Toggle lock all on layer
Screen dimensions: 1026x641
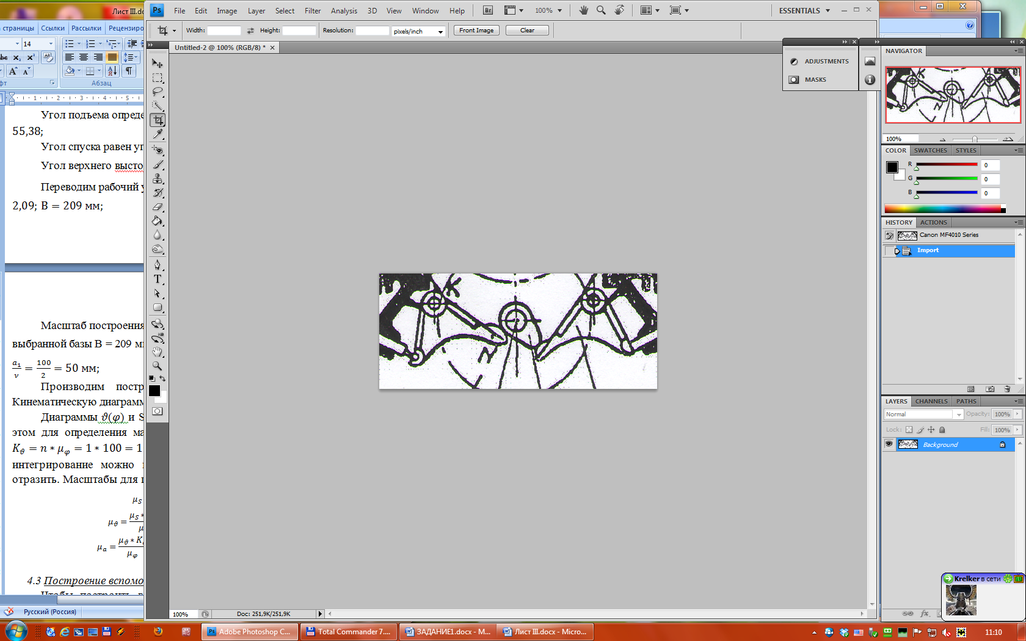coord(942,430)
